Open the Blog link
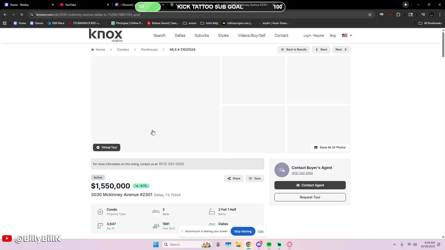The height and width of the screenshot is (250, 445). pyautogui.click(x=333, y=35)
